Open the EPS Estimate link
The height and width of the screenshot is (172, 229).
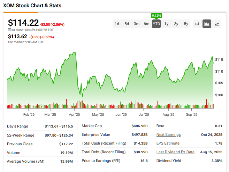click(x=168, y=143)
